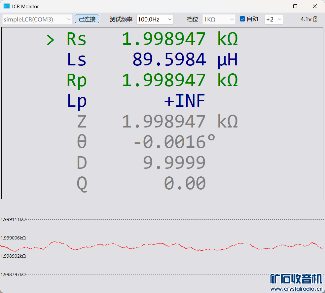Screen dimensions: 325x293
Task: Toggle the 自动 auto range checkbox
Action: click(x=242, y=19)
